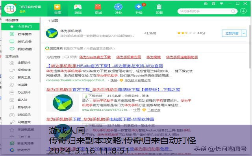Click the main content vertical scrollbar
This screenshot has width=252, height=156.
pyautogui.click(x=250, y=46)
